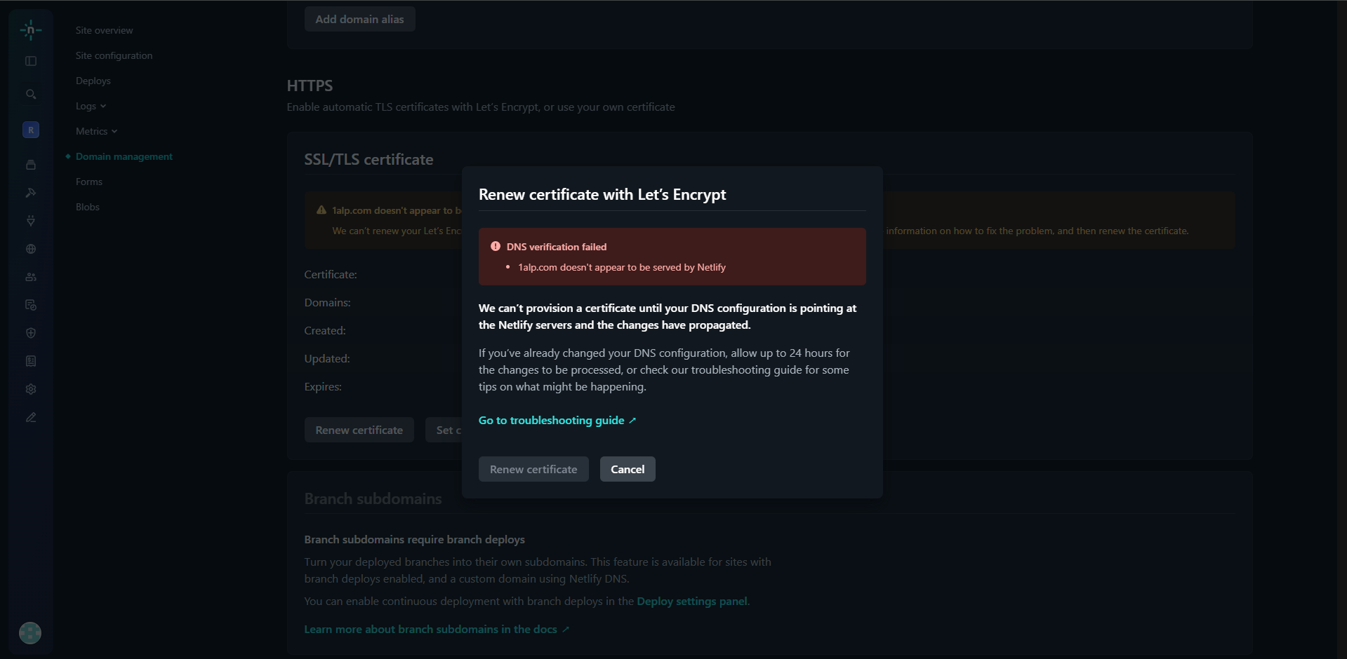The image size is (1347, 659).
Task: Select Domain management menu item
Action: point(124,156)
